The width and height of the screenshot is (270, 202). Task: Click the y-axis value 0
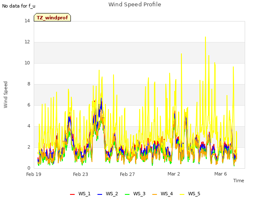pyautogui.click(x=29, y=168)
